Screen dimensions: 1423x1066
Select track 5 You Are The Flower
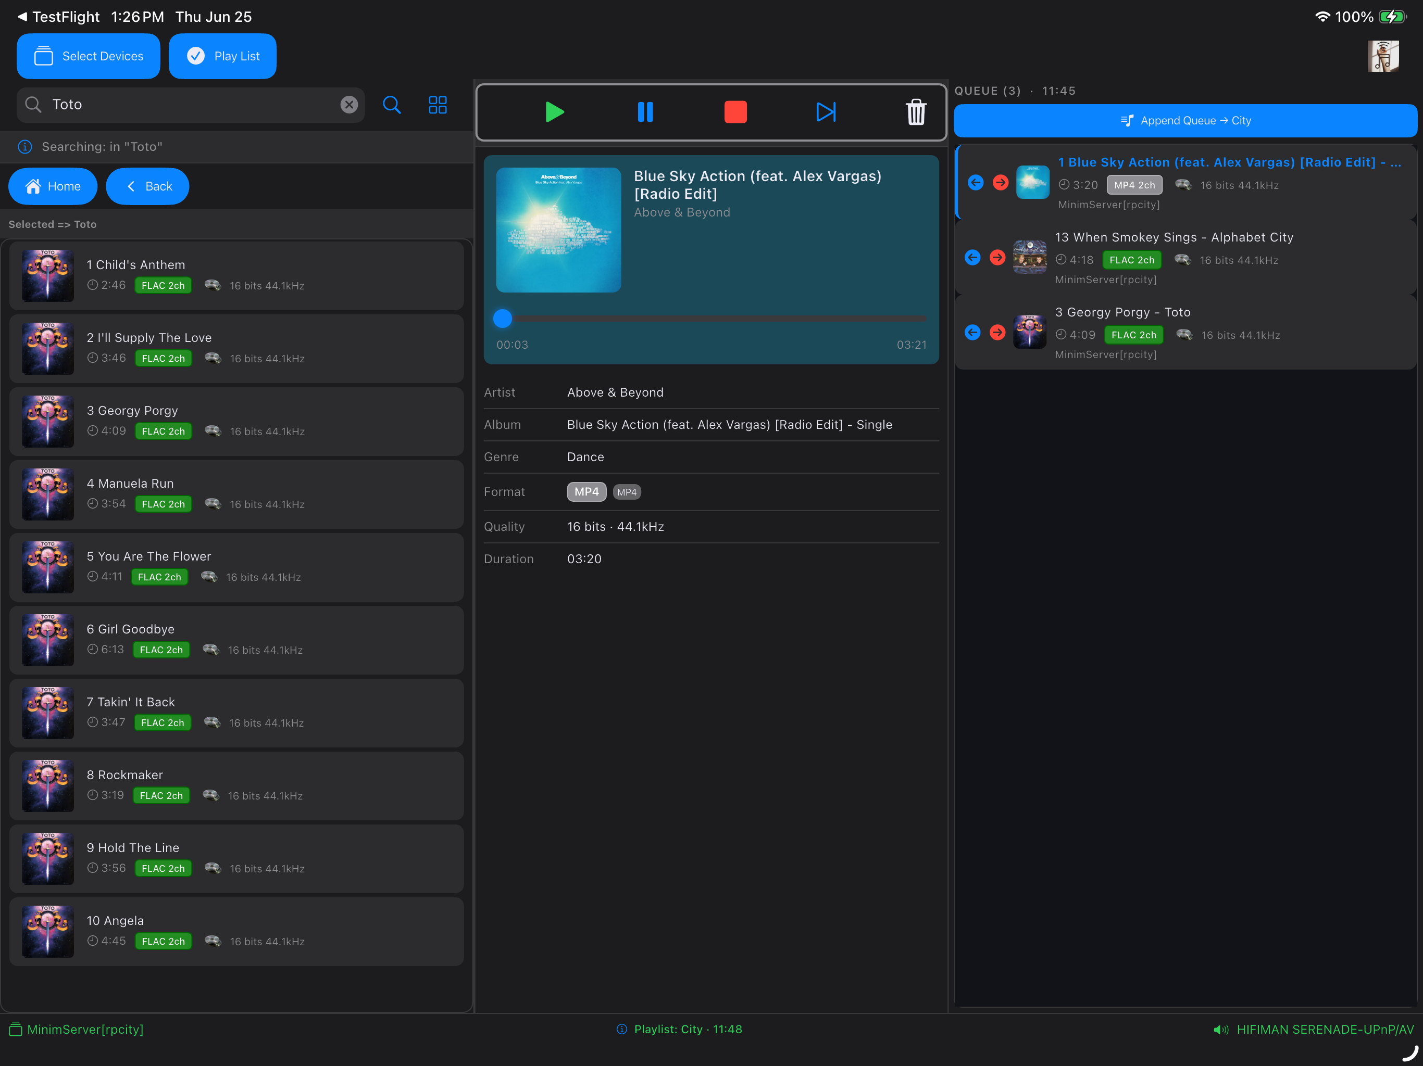[x=237, y=567]
